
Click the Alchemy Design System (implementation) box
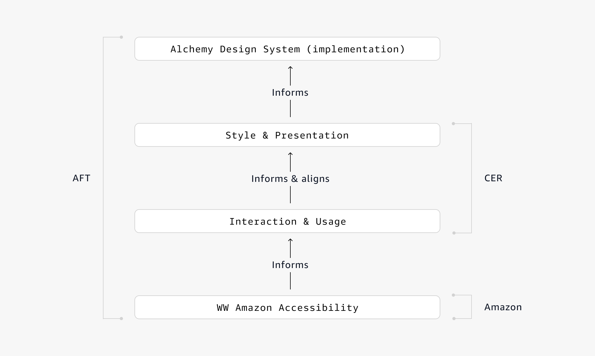coord(287,49)
